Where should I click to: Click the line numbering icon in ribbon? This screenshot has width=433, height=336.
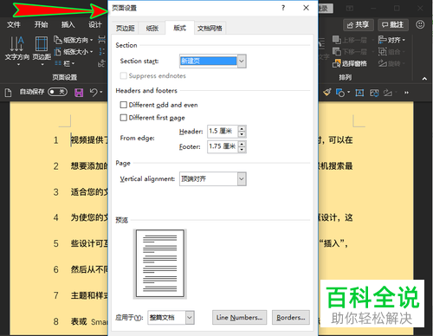click(x=101, y=52)
